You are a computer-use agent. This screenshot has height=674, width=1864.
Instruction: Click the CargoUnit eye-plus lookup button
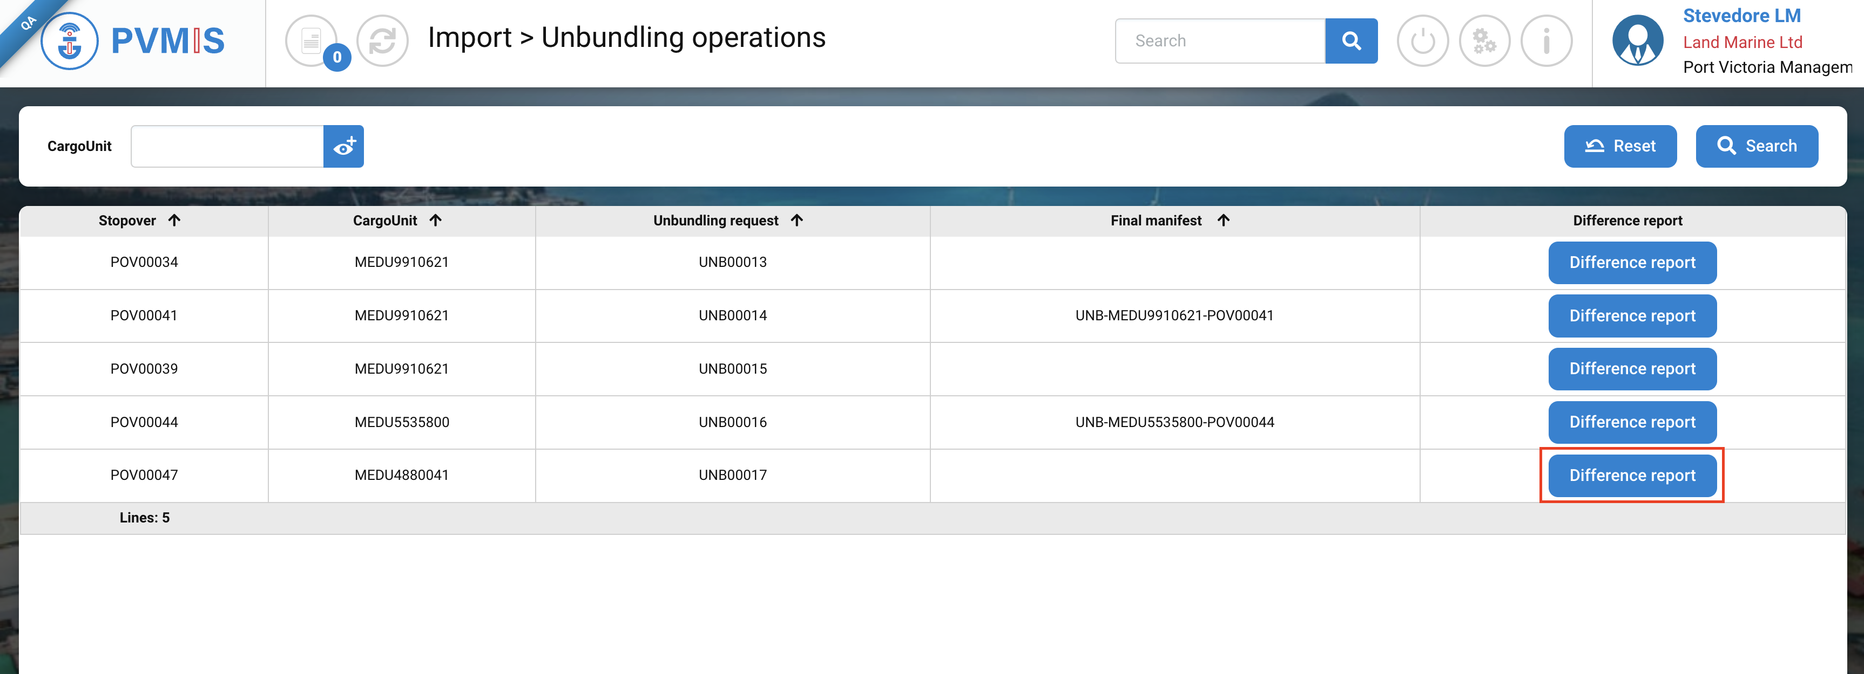[344, 147]
